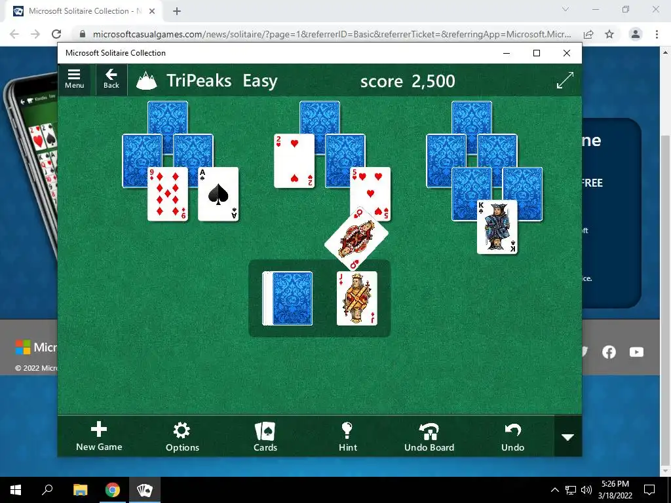Click the TriPeaks mountain logo icon

(146, 81)
